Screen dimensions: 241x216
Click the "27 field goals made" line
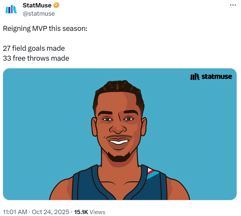34,48
